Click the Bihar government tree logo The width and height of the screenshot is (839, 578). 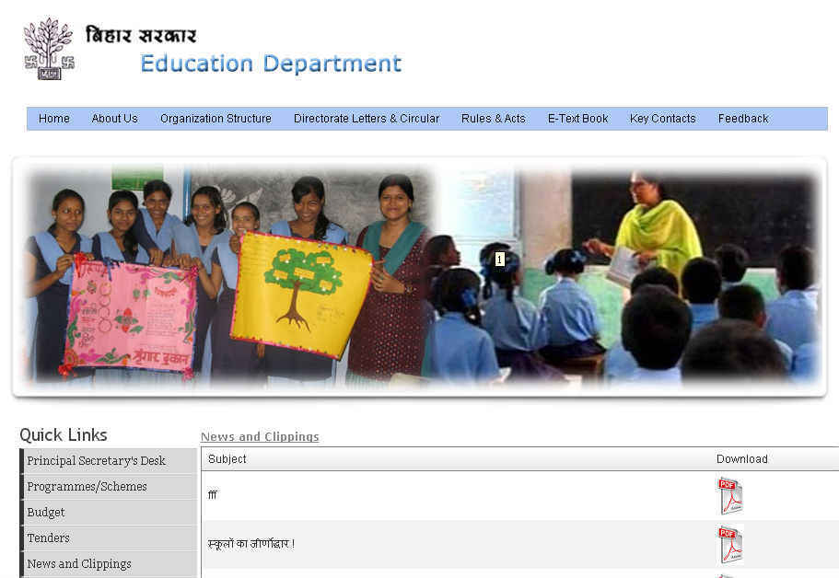(x=48, y=48)
